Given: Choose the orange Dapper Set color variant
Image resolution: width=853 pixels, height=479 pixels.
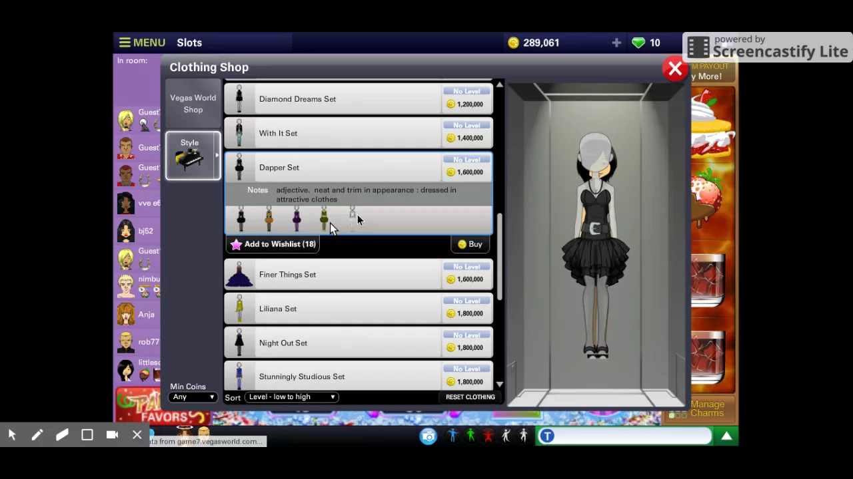Looking at the screenshot, I should (269, 219).
